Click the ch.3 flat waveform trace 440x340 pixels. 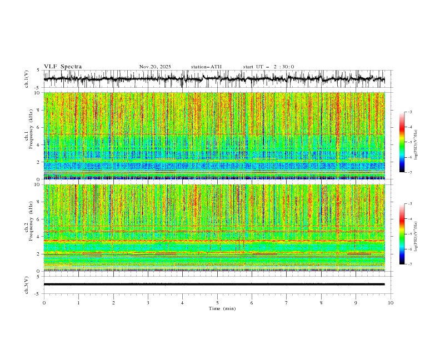(x=214, y=284)
